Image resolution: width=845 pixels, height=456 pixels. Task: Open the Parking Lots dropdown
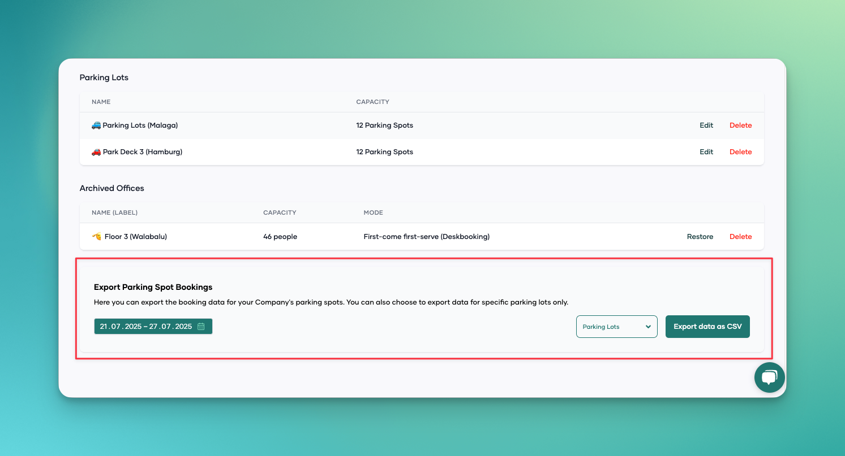pyautogui.click(x=616, y=327)
